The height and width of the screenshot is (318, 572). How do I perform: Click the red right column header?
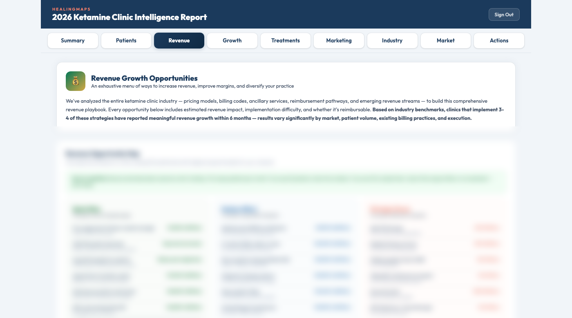(390, 210)
